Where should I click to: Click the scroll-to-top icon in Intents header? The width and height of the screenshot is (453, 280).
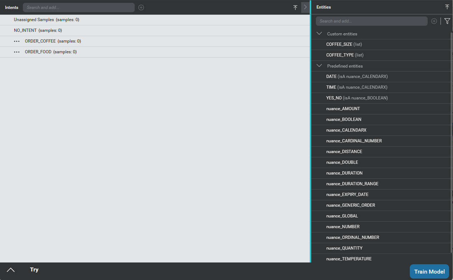(295, 8)
